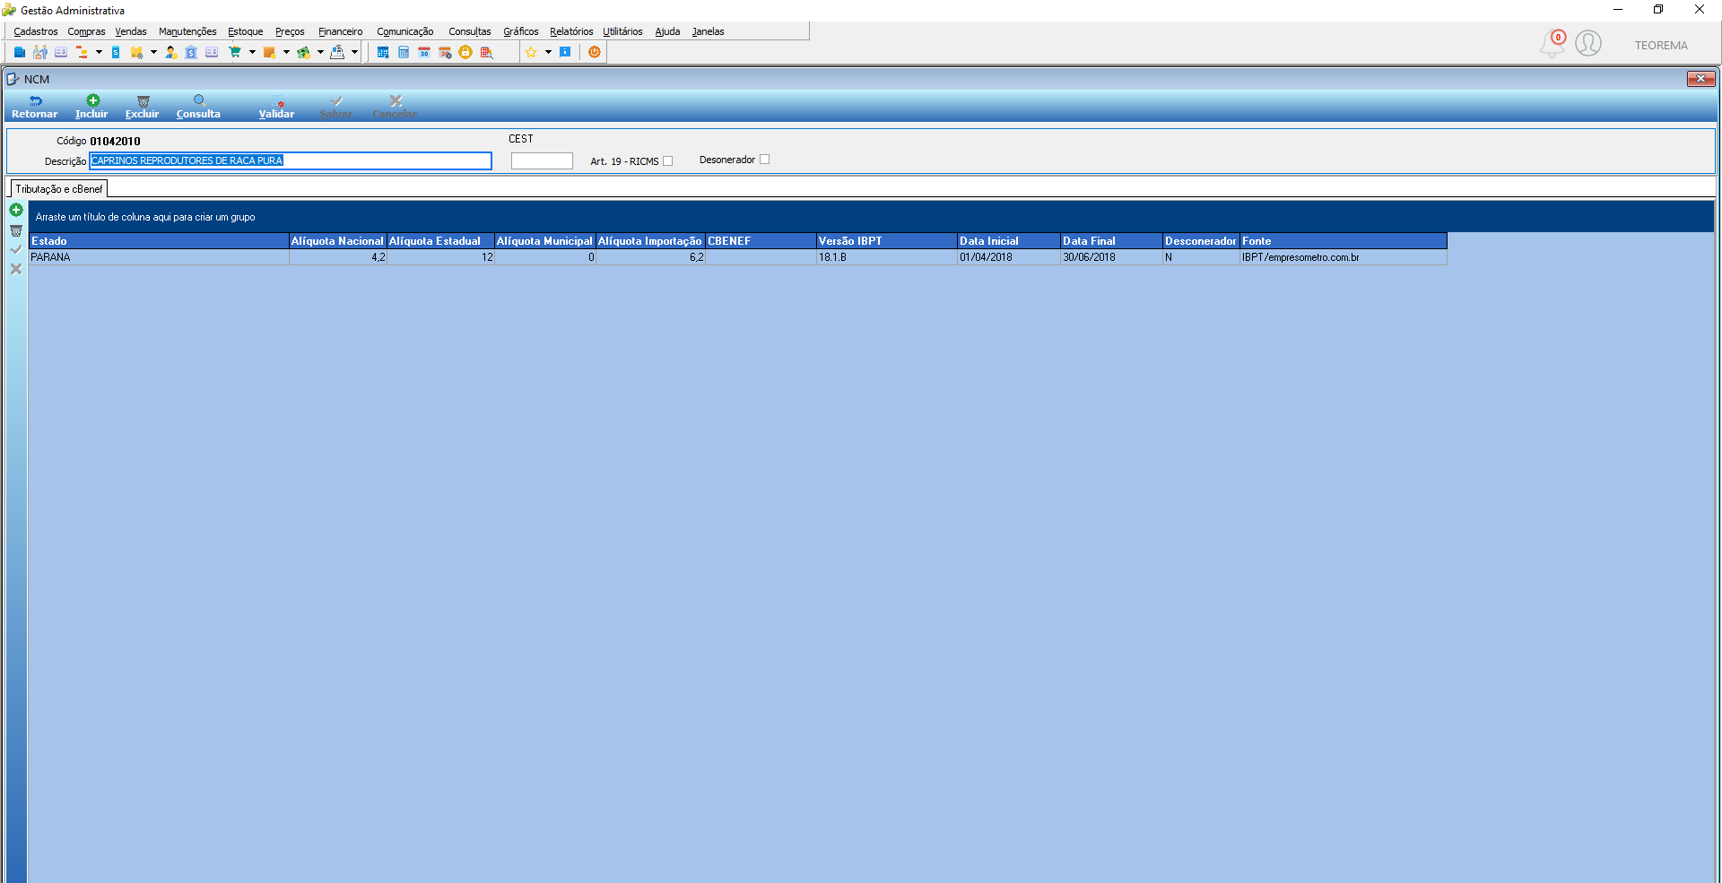1722x883 pixels.
Task: Click the orange power icon
Action: (594, 52)
